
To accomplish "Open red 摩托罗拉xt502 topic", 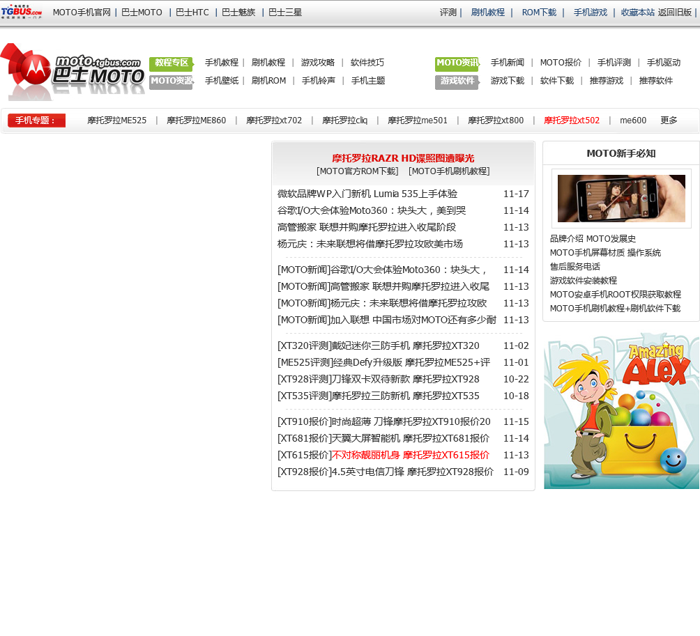I will tap(572, 121).
